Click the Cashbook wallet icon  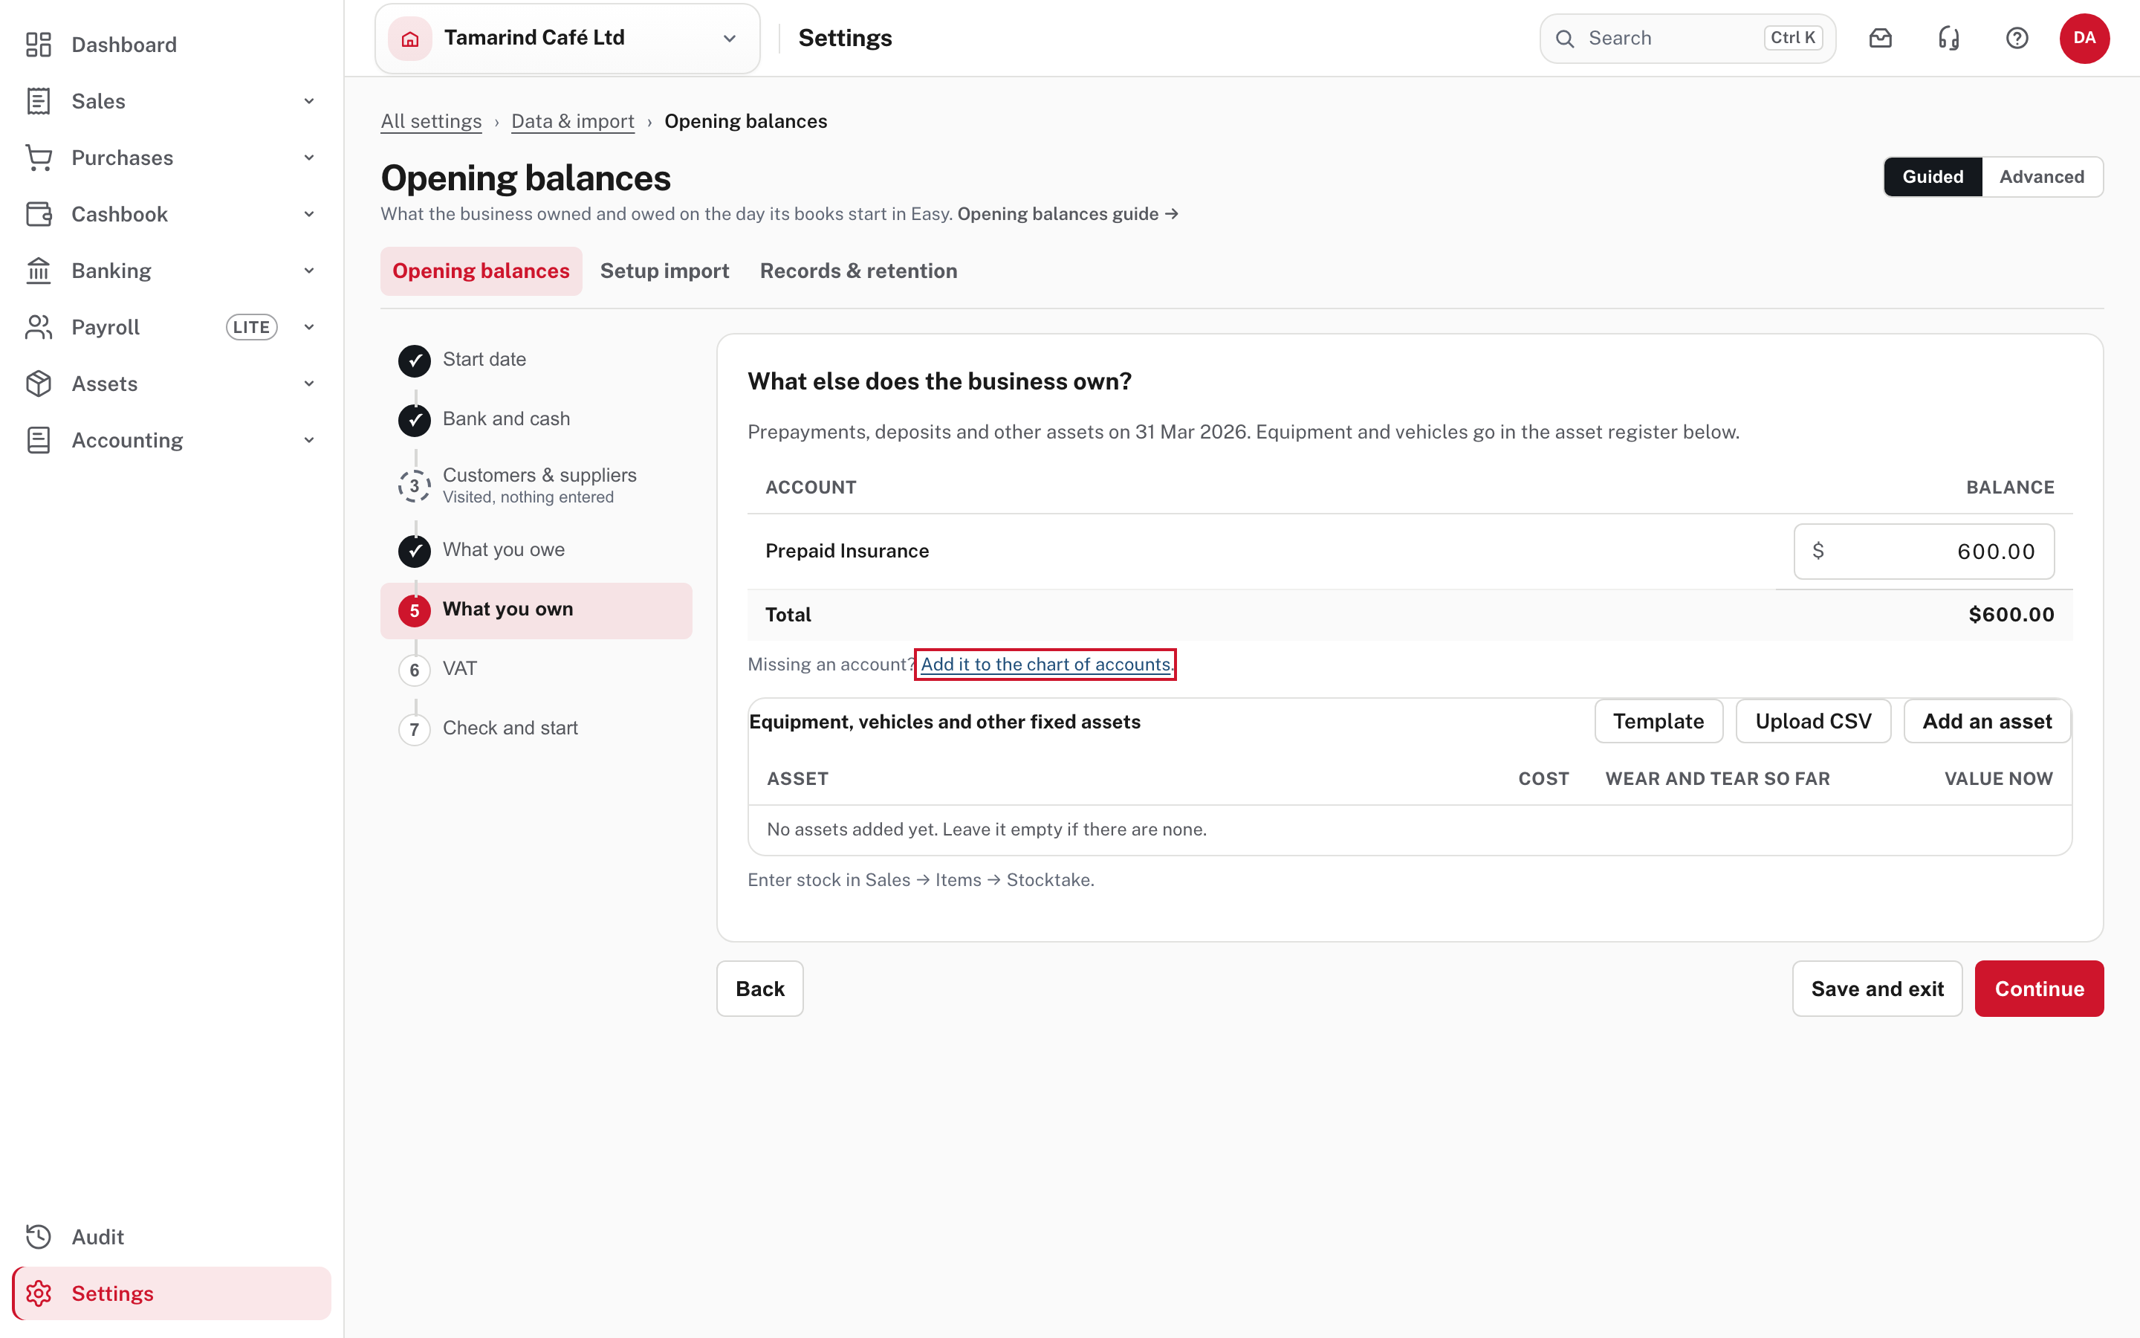coord(38,214)
